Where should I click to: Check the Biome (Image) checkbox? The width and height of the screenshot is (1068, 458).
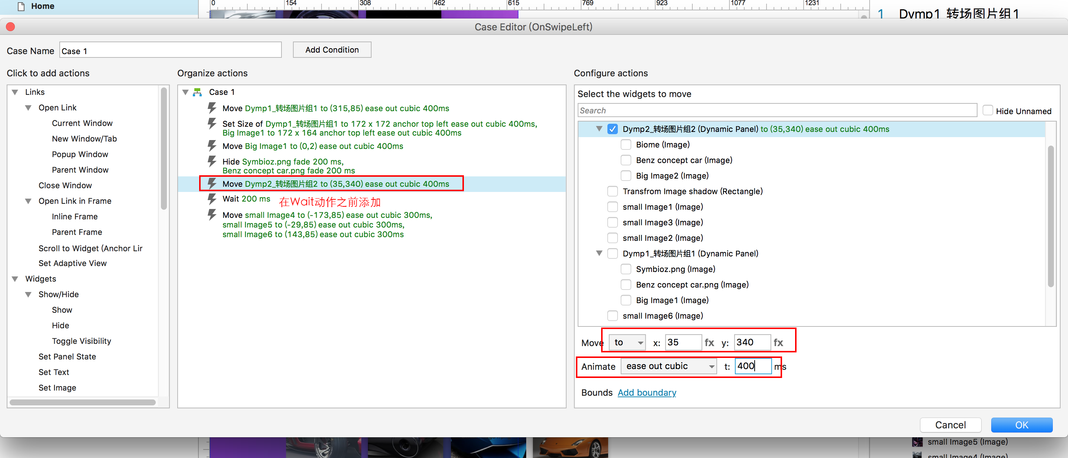click(x=625, y=145)
